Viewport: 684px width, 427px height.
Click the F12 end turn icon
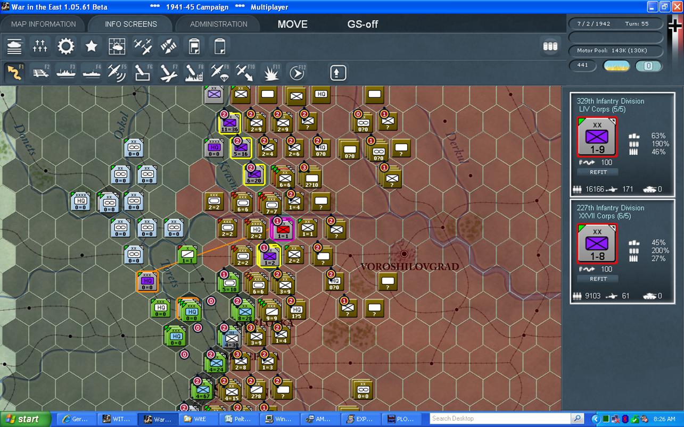[297, 72]
